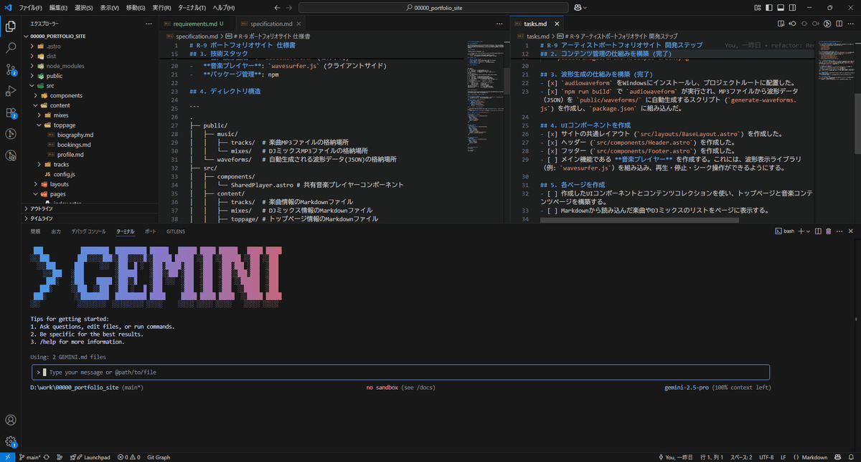Toggle the primary sidebar visibility

(x=769, y=7)
